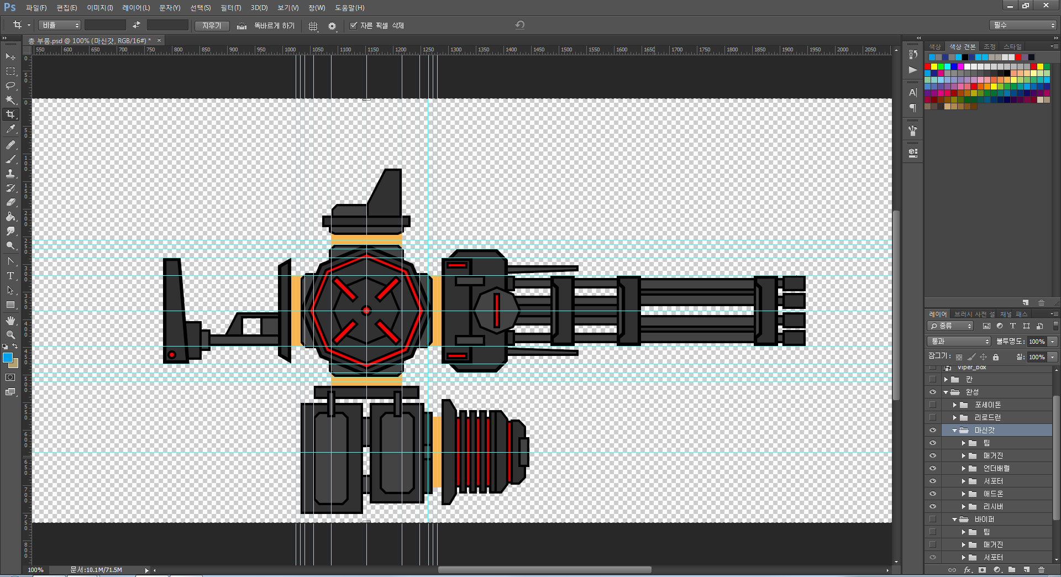
Task: Select the Dodge tool
Action: (x=10, y=245)
